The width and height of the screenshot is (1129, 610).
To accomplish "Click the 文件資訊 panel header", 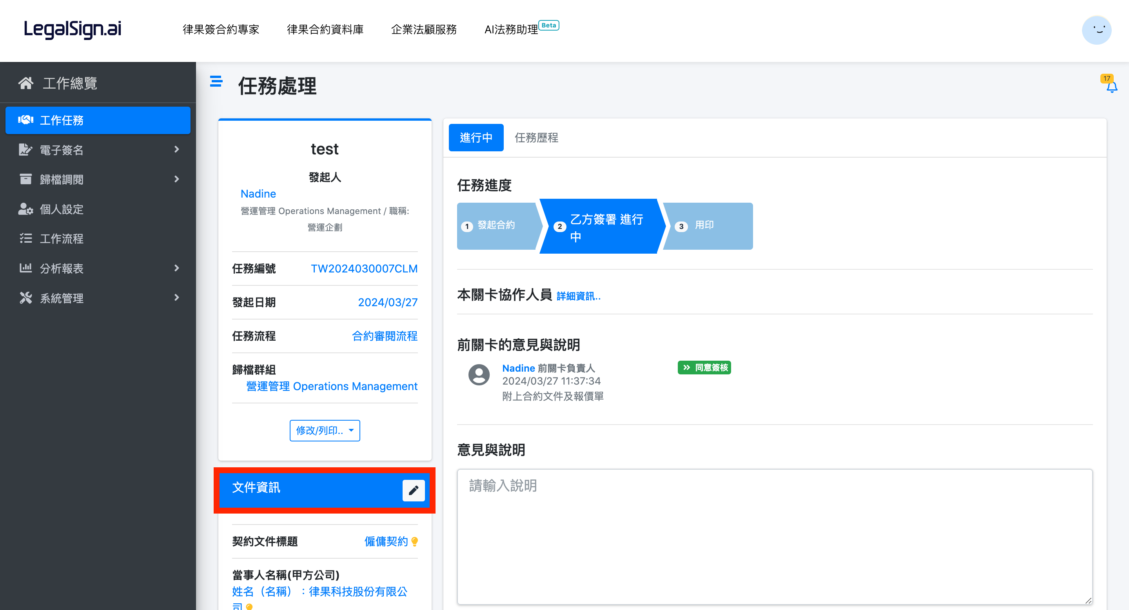I will pyautogui.click(x=324, y=490).
